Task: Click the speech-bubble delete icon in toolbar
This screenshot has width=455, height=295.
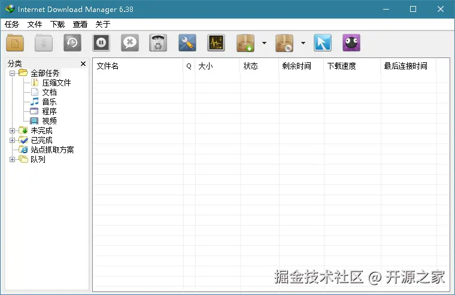Action: point(130,43)
